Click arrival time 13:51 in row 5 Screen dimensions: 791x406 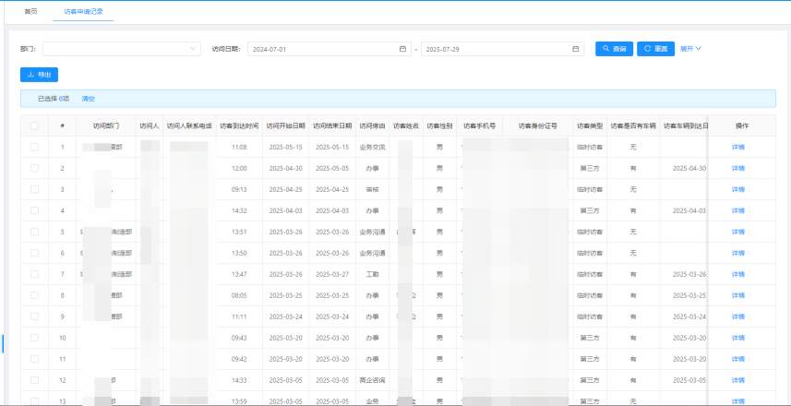239,232
